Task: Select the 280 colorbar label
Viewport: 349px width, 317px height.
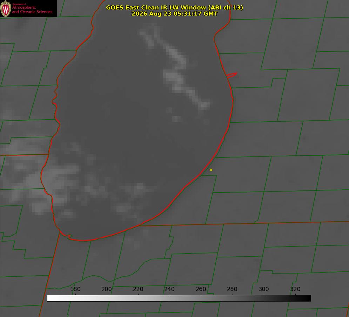Action: click(232, 289)
